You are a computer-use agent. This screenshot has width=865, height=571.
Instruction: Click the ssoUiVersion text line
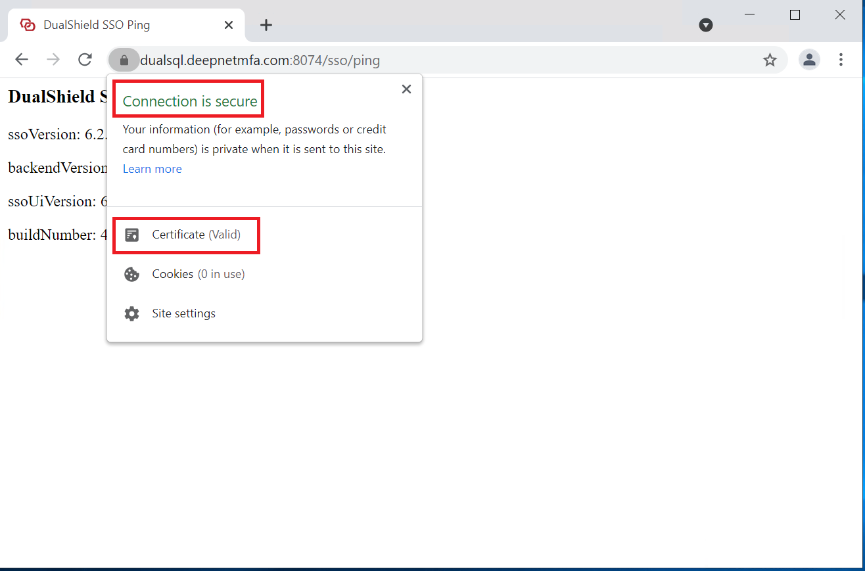coord(57,201)
